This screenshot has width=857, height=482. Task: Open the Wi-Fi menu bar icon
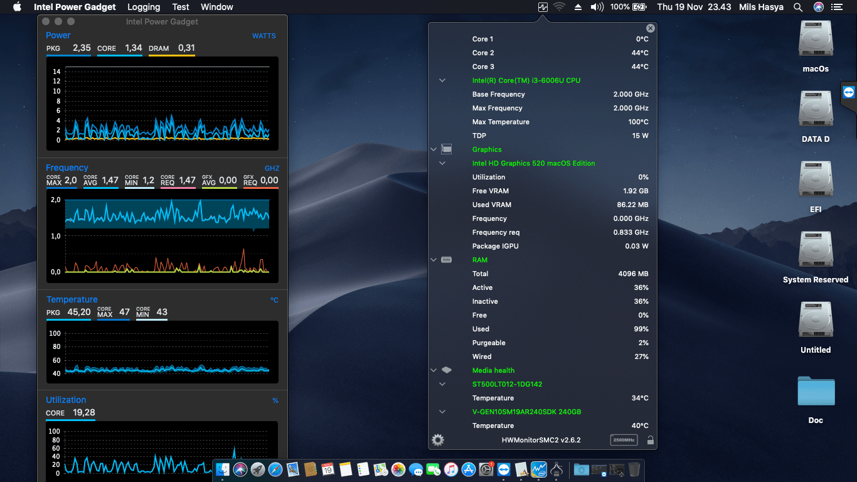(x=559, y=7)
